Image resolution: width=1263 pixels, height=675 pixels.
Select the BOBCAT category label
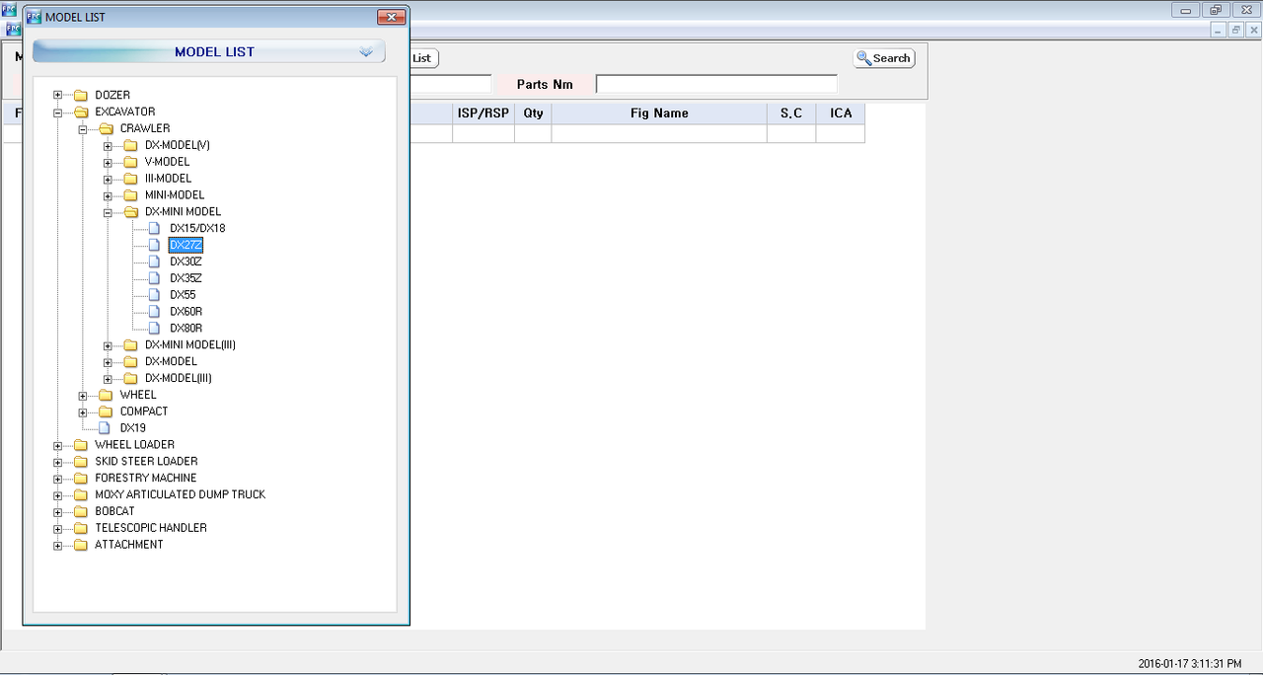click(114, 512)
